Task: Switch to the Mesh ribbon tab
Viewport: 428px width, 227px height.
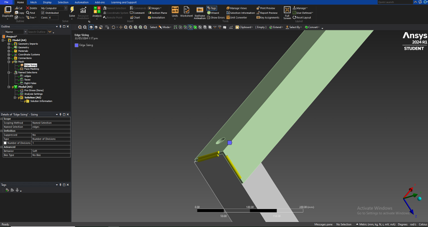Action: [33, 2]
